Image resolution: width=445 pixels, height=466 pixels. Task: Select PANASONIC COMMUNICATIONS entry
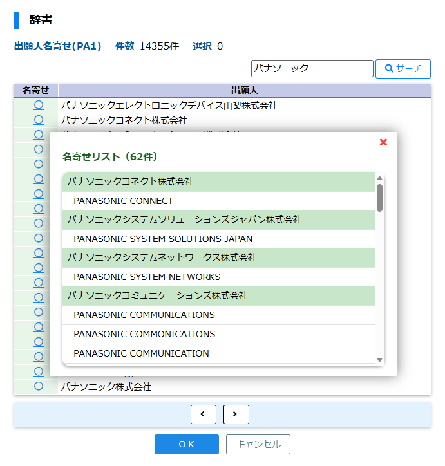click(x=218, y=315)
